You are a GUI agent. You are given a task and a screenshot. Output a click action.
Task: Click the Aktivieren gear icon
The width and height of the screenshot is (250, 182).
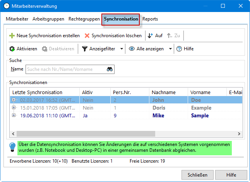point(12,49)
